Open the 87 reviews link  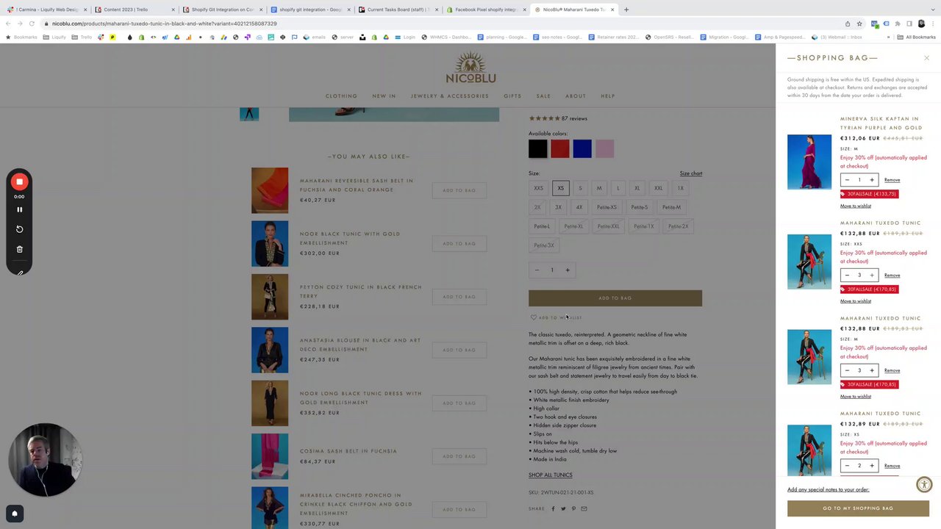pos(574,118)
